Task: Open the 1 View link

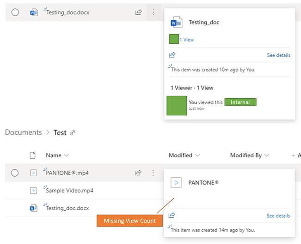Action: 187,40
